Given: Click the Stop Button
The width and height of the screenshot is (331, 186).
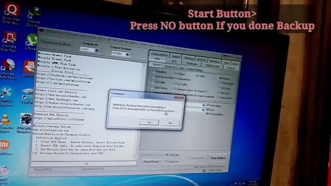Looking at the screenshot, I should 218,158.
